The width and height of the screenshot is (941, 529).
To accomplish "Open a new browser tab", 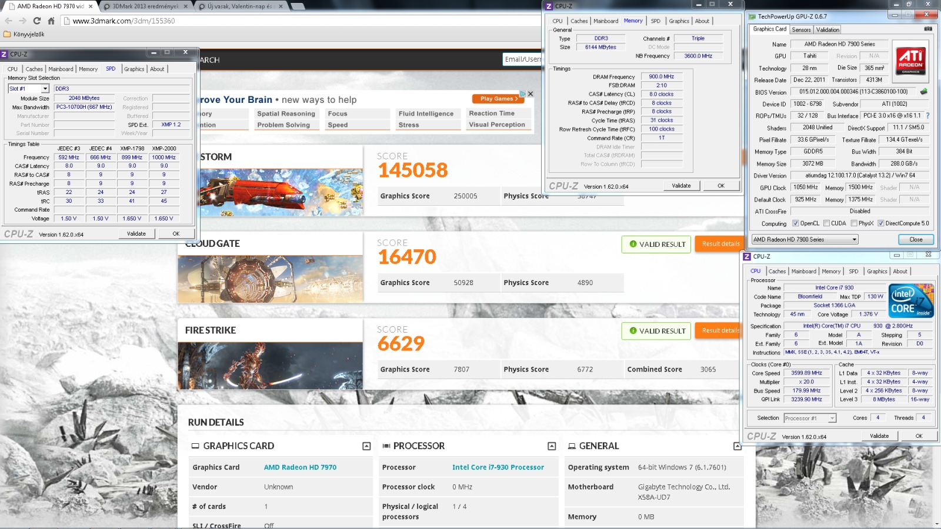I will click(x=298, y=6).
